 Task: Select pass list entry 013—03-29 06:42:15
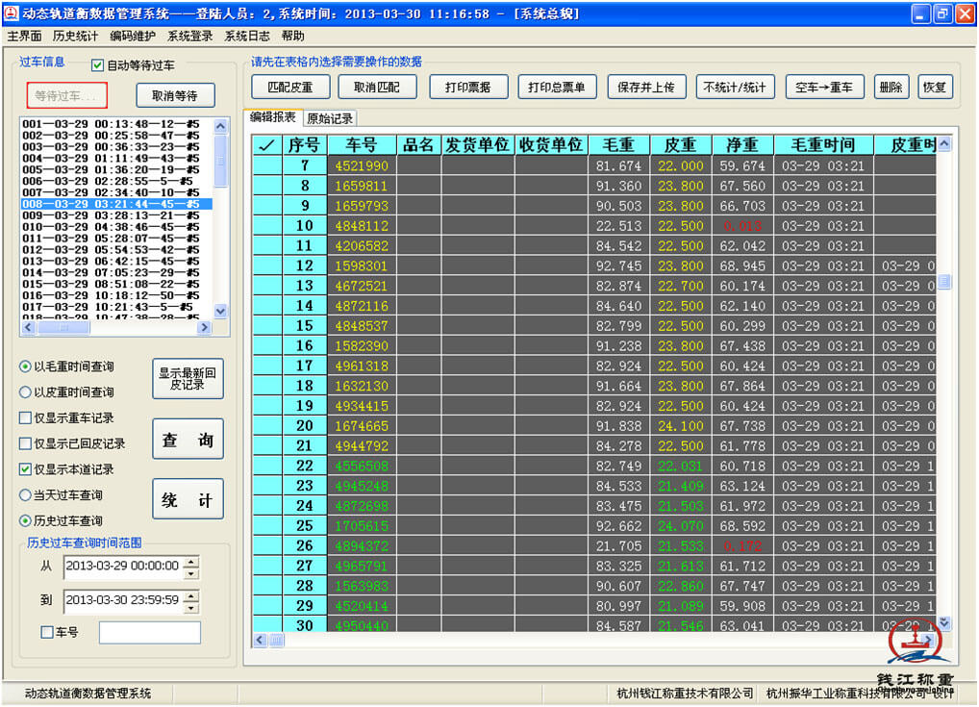click(112, 261)
